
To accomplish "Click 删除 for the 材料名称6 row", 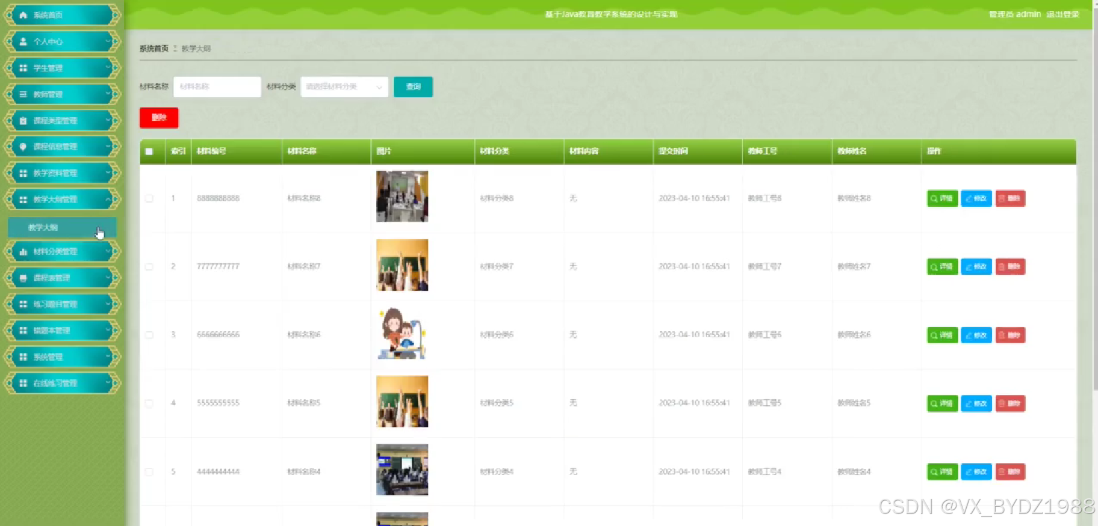I will pyautogui.click(x=1010, y=335).
